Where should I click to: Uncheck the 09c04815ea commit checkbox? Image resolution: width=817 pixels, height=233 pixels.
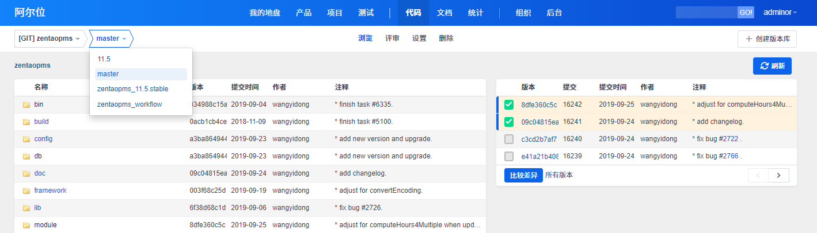[x=509, y=122]
